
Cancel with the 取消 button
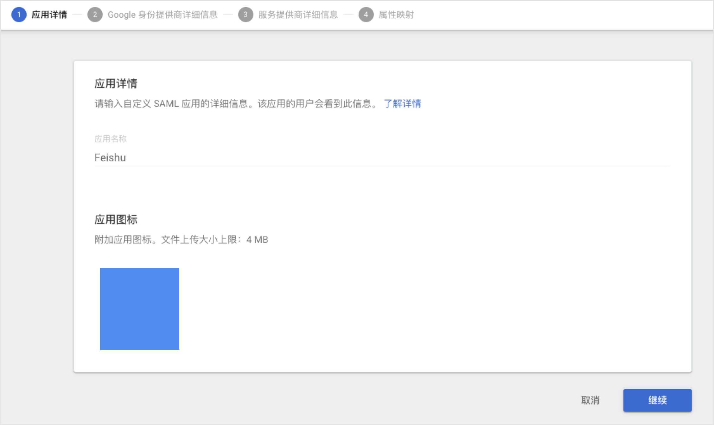coord(590,400)
